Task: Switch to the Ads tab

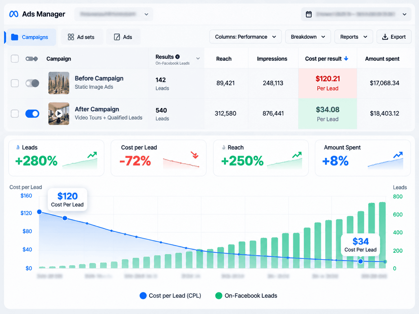Action: [123, 37]
